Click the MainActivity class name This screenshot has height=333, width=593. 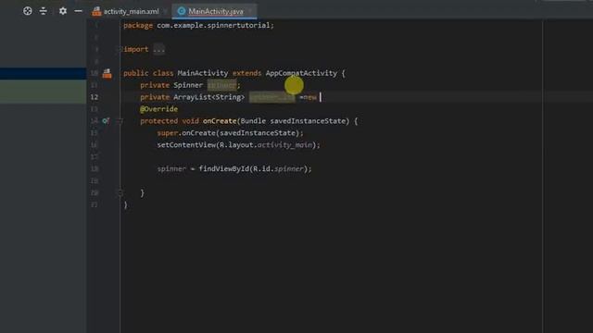click(203, 73)
